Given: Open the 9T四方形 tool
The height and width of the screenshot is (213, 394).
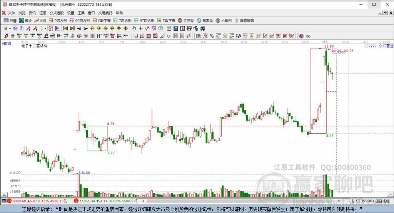Looking at the screenshot, I should 144,21.
